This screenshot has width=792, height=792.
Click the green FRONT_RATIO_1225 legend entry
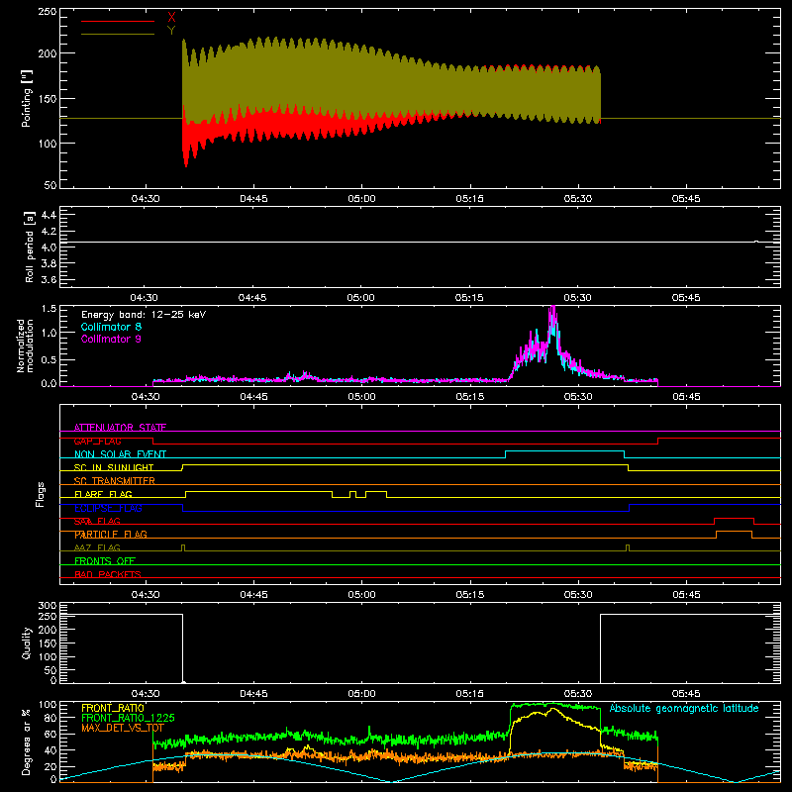click(x=128, y=718)
